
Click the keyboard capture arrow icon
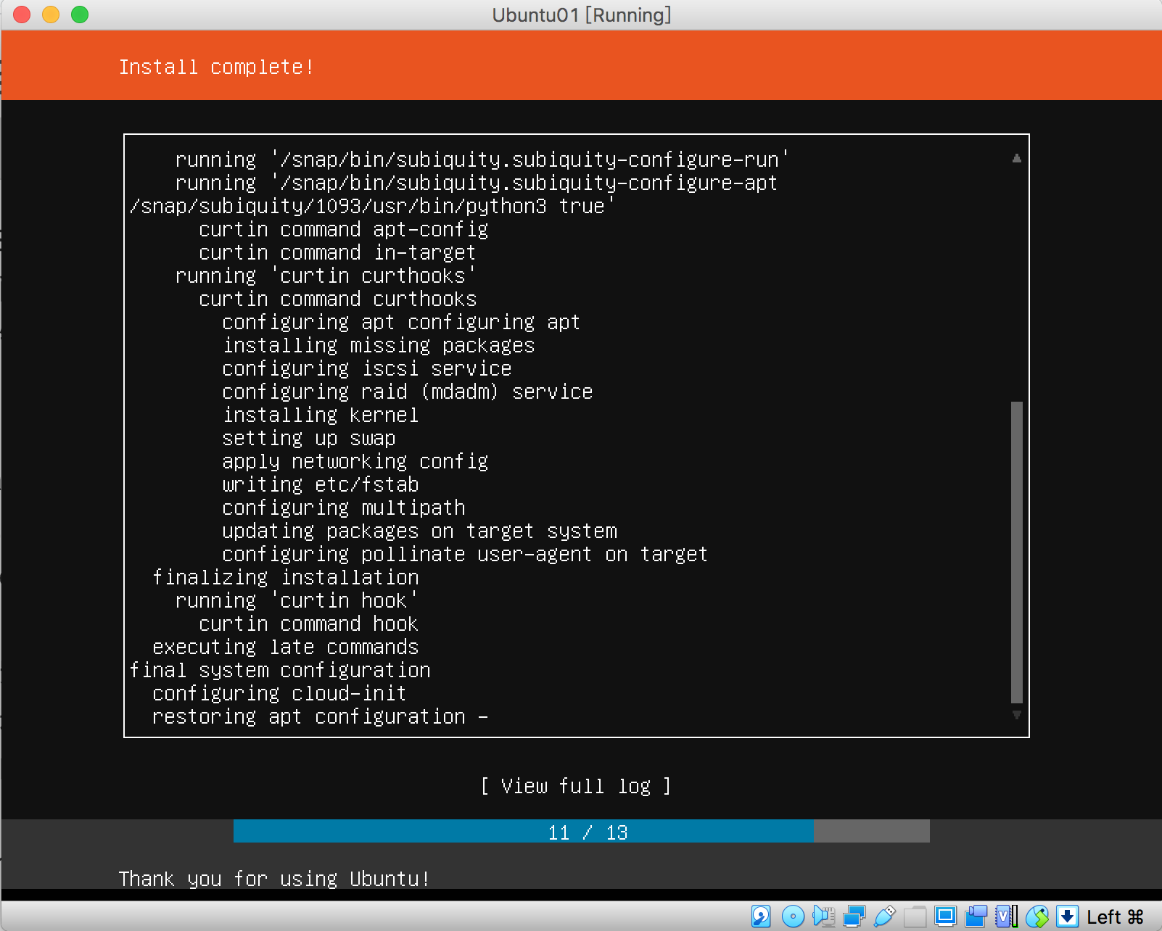(1067, 916)
